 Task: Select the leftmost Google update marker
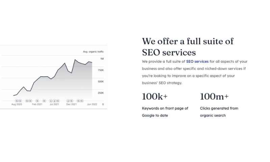(x=17, y=101)
